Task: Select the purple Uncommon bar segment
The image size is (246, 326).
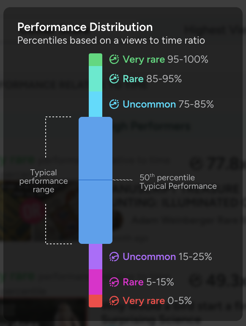Action: (96, 257)
